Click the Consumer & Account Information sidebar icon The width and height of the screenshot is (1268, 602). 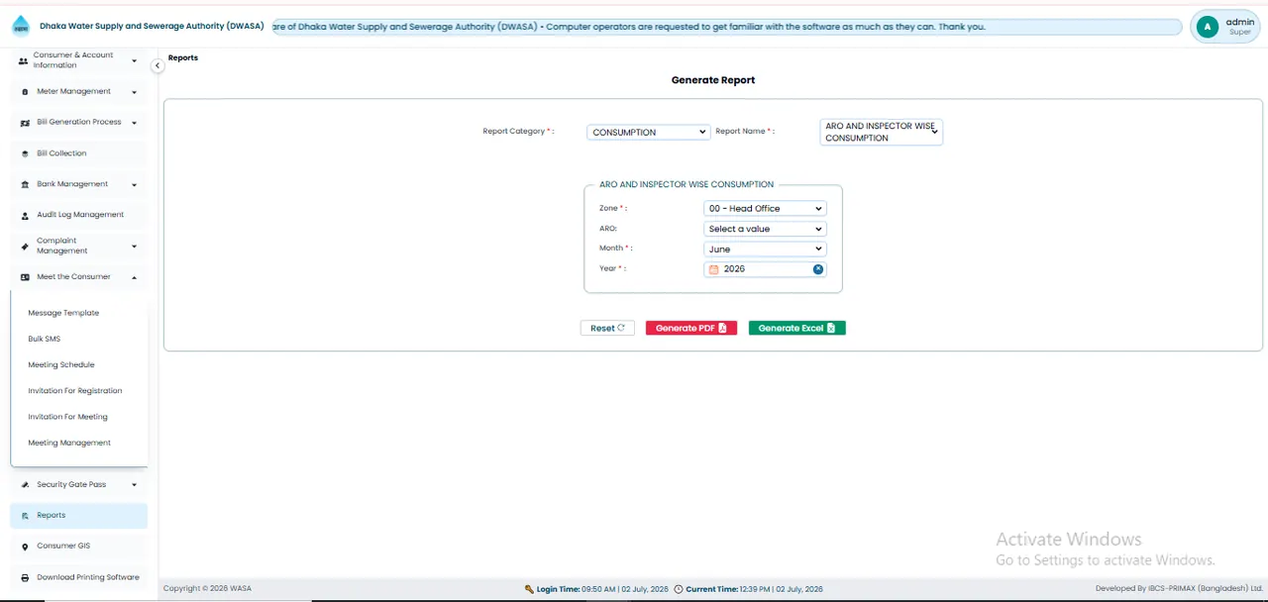pos(24,60)
